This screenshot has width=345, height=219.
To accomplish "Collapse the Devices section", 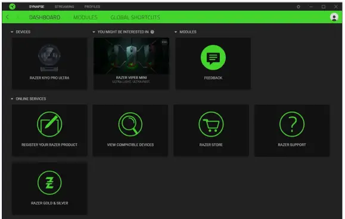I will [x=12, y=32].
